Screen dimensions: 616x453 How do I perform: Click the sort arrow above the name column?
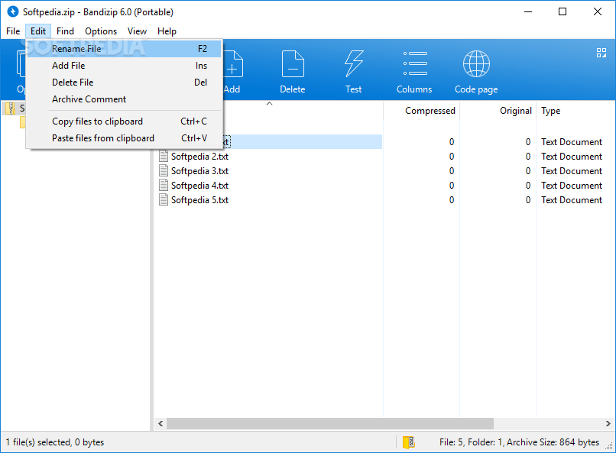point(269,104)
